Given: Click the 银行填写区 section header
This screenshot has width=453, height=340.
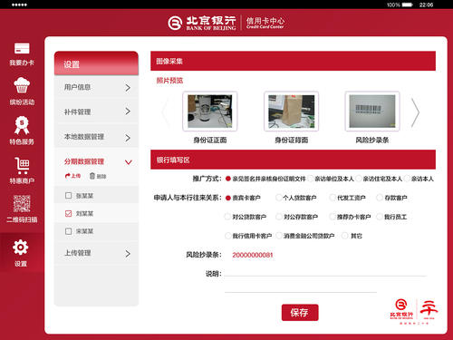Looking at the screenshot, I should (x=293, y=160).
